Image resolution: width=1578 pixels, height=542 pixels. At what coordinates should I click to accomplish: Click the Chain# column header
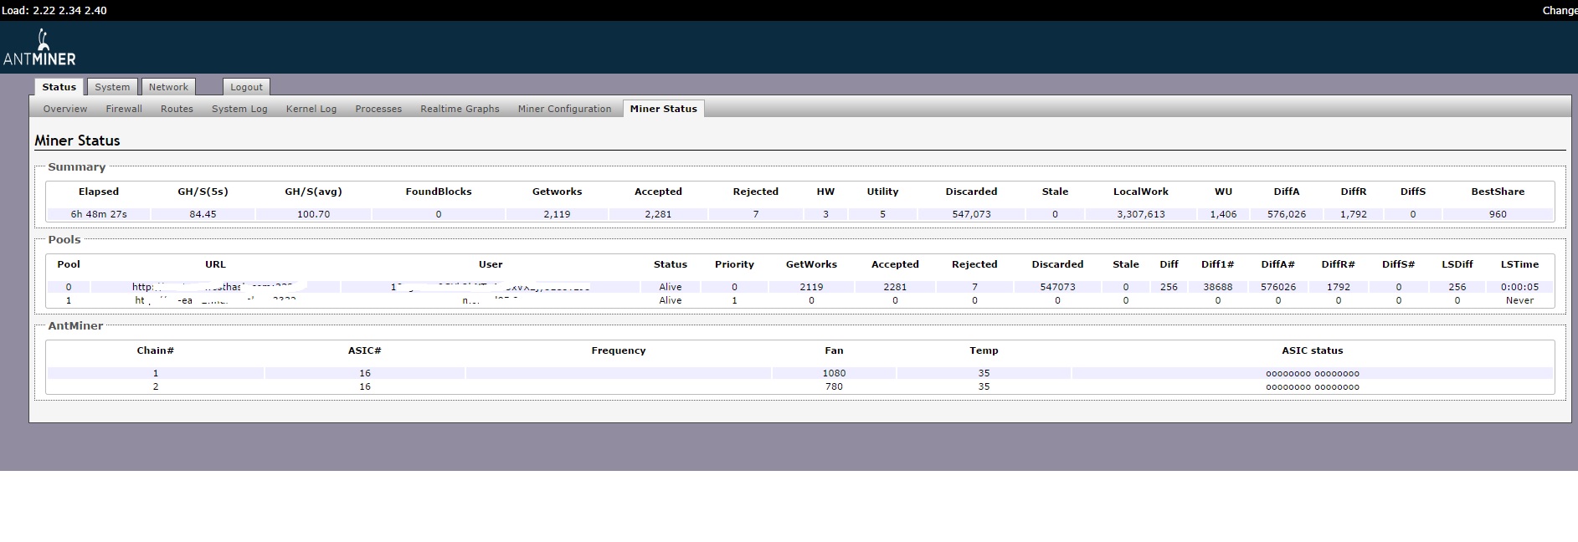[x=156, y=350]
